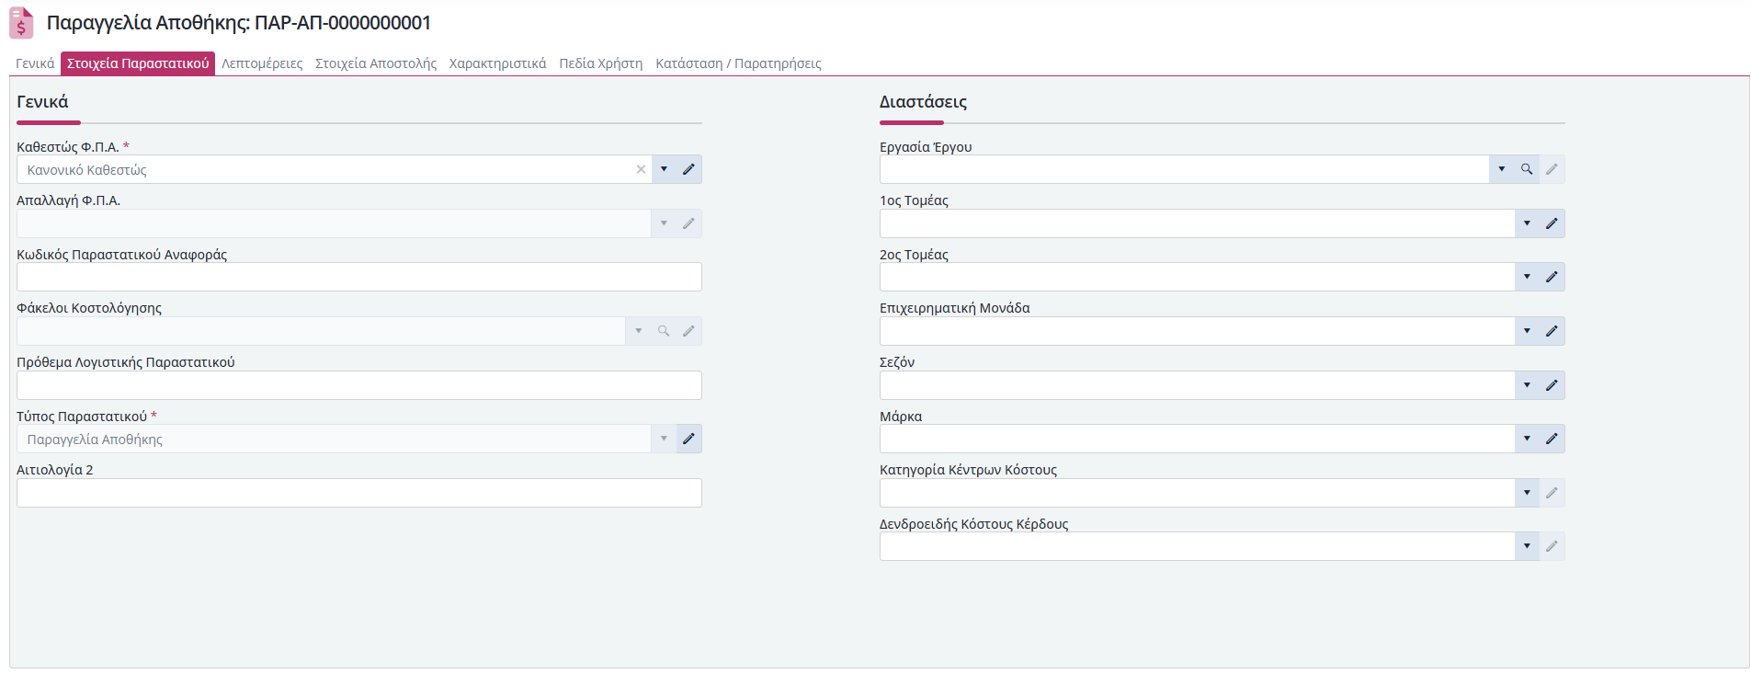Expand the Τύπος Παραστατικού dropdown
Viewport: 1751px width, 674px height.
664,439
